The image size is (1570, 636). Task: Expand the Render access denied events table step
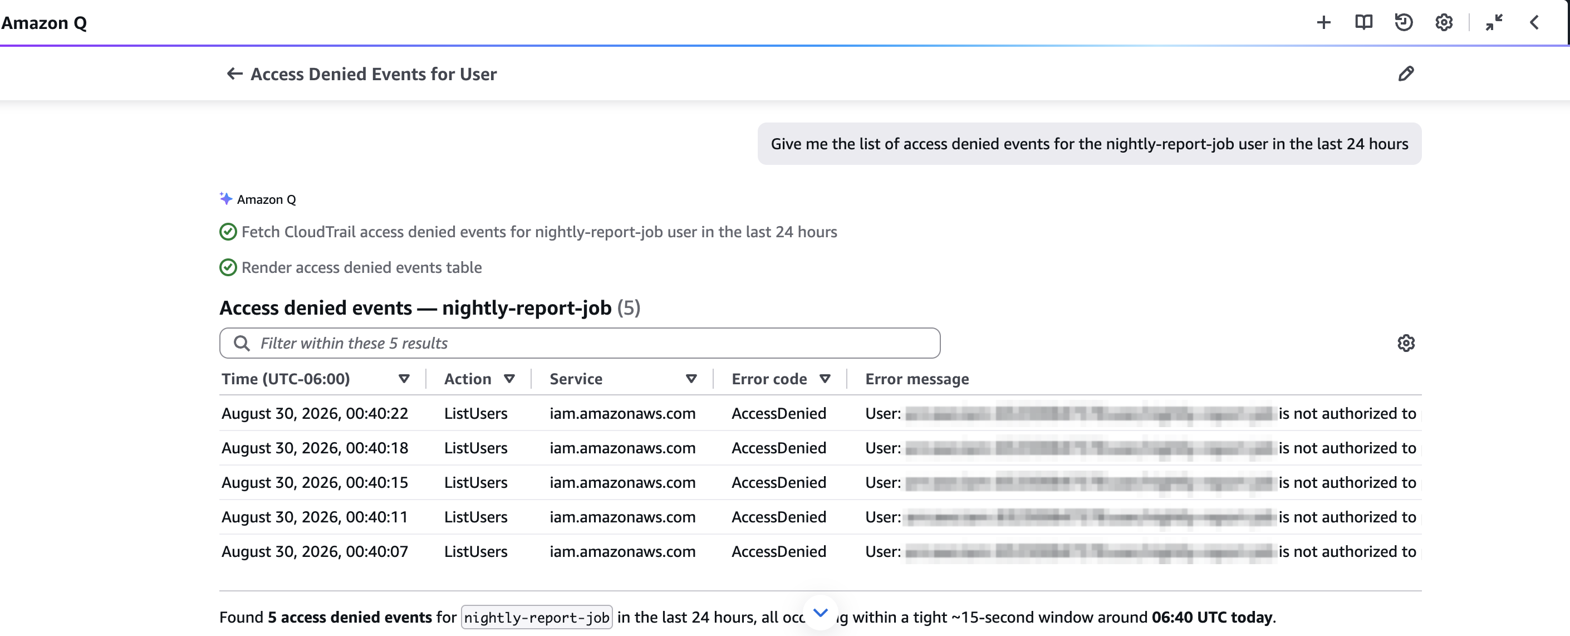tap(361, 267)
